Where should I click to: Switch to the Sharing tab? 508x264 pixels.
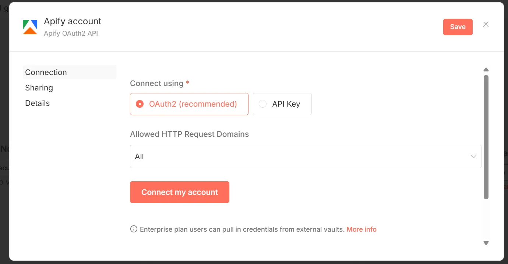39,88
